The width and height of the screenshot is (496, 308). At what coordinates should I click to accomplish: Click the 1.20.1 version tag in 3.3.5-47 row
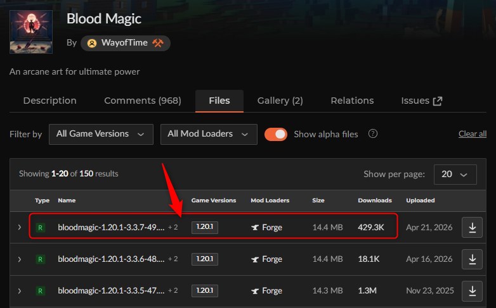coord(205,291)
